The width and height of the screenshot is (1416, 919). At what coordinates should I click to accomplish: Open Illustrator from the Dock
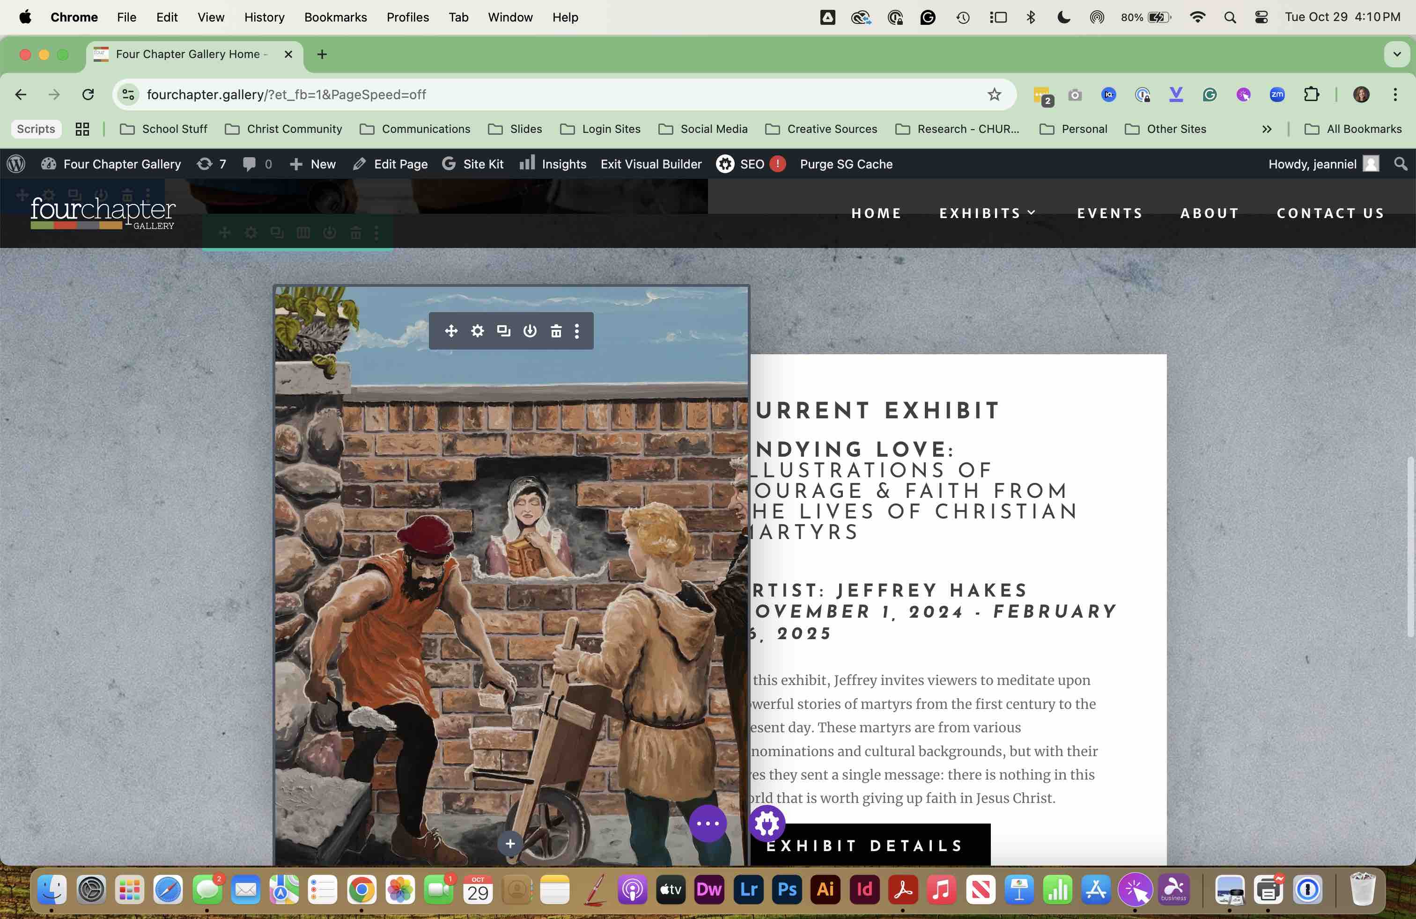coord(825,889)
